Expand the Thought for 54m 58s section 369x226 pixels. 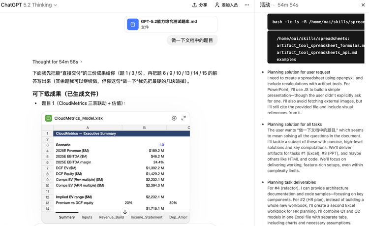pos(55,62)
